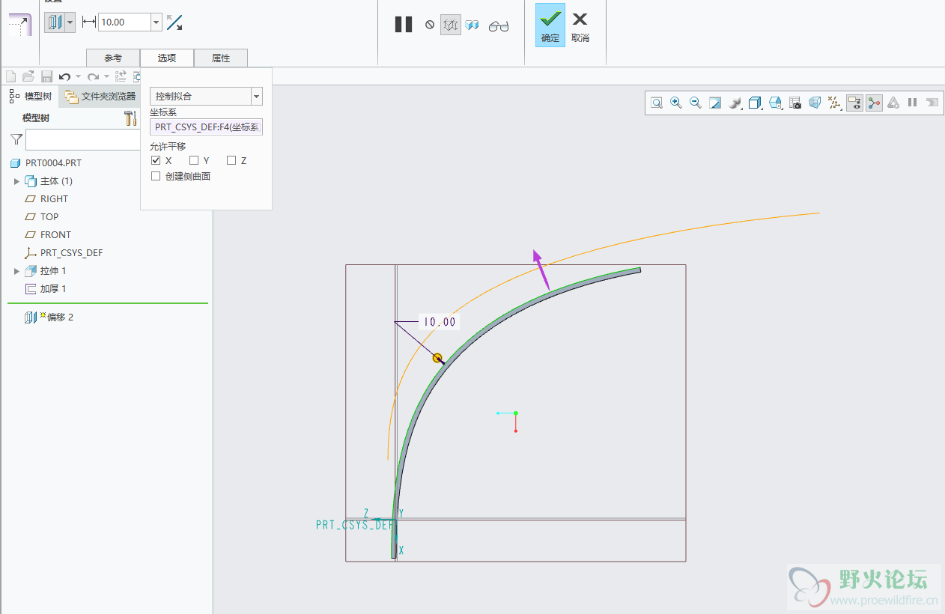Click the Redo arrow icon
The width and height of the screenshot is (945, 614).
pos(93,76)
